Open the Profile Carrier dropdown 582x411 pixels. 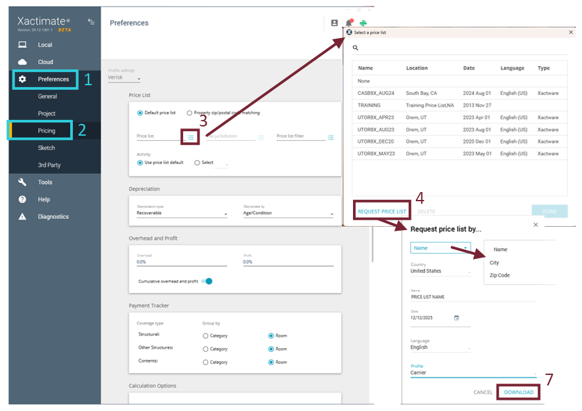(474, 373)
